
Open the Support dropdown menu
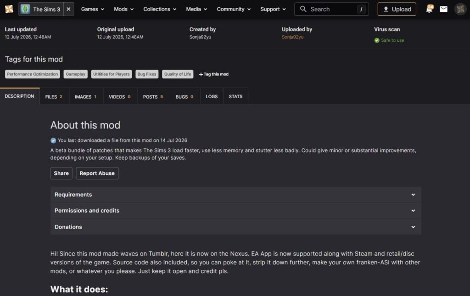point(273,9)
